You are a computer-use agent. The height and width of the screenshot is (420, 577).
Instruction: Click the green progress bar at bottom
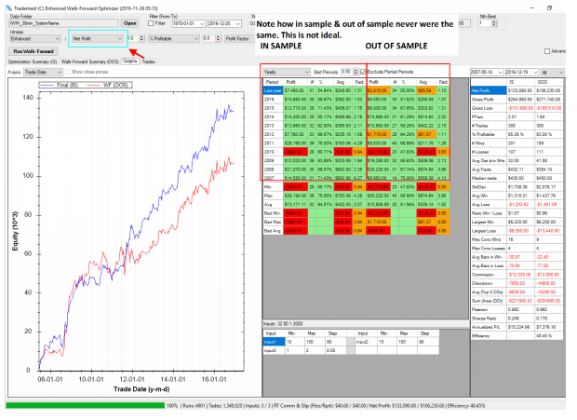[x=84, y=406]
